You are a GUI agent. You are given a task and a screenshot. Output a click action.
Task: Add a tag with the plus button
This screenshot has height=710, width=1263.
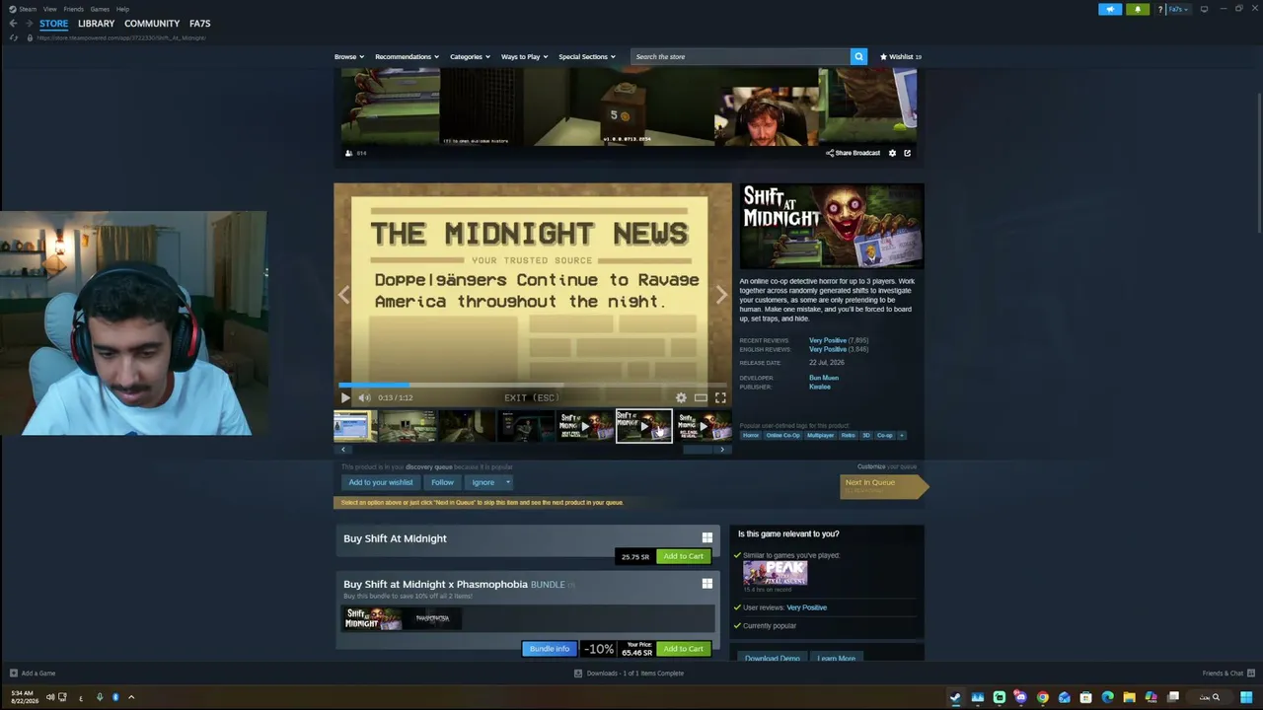(901, 435)
